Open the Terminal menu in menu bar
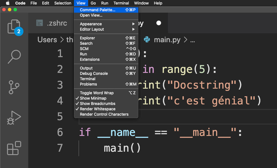The height and width of the screenshot is (168, 277). pos(121,3)
